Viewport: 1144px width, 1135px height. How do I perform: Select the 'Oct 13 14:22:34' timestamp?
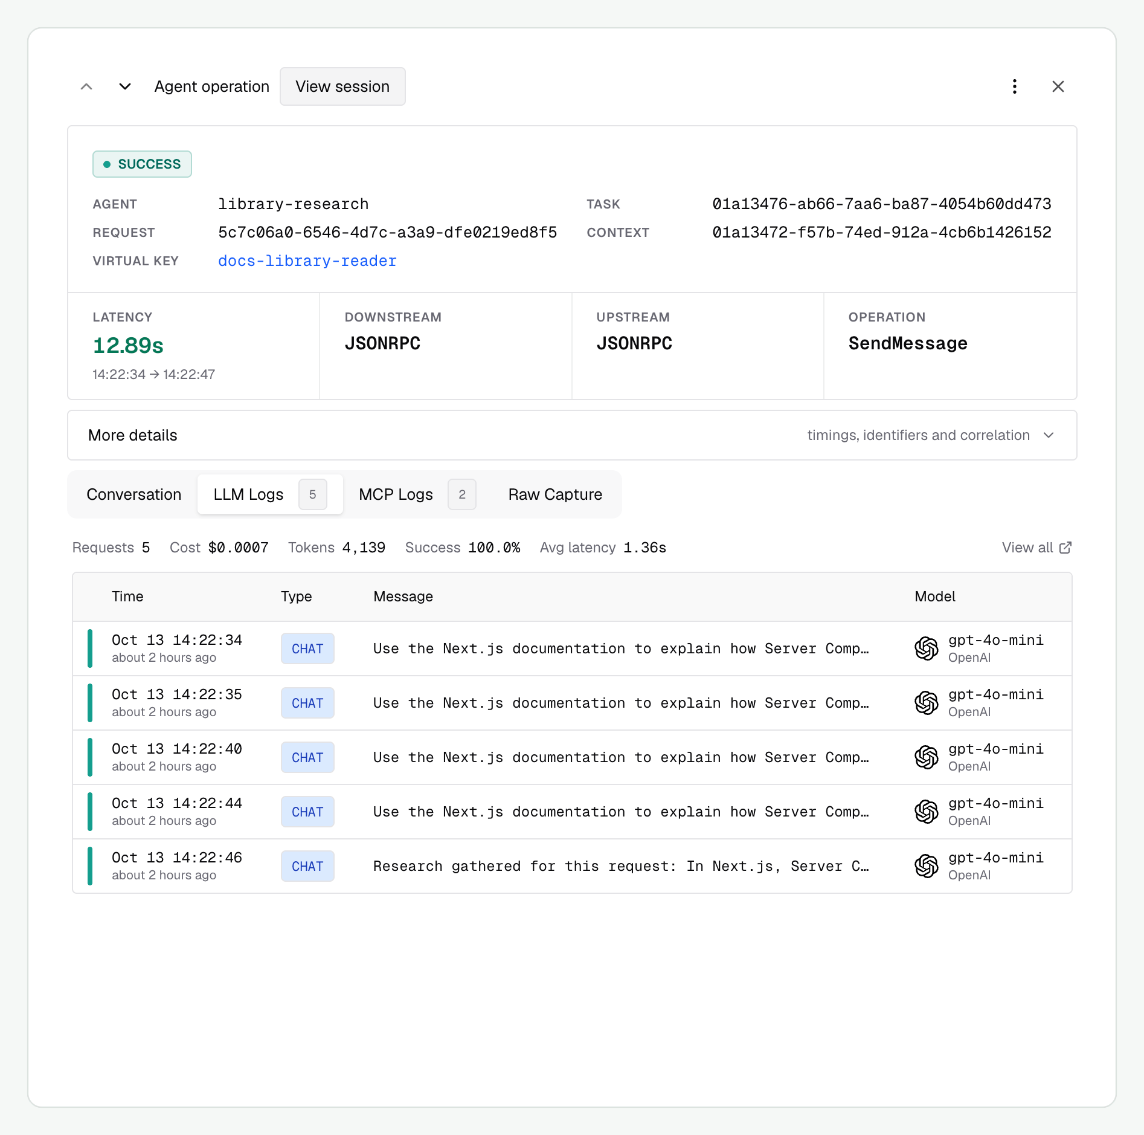(x=177, y=640)
